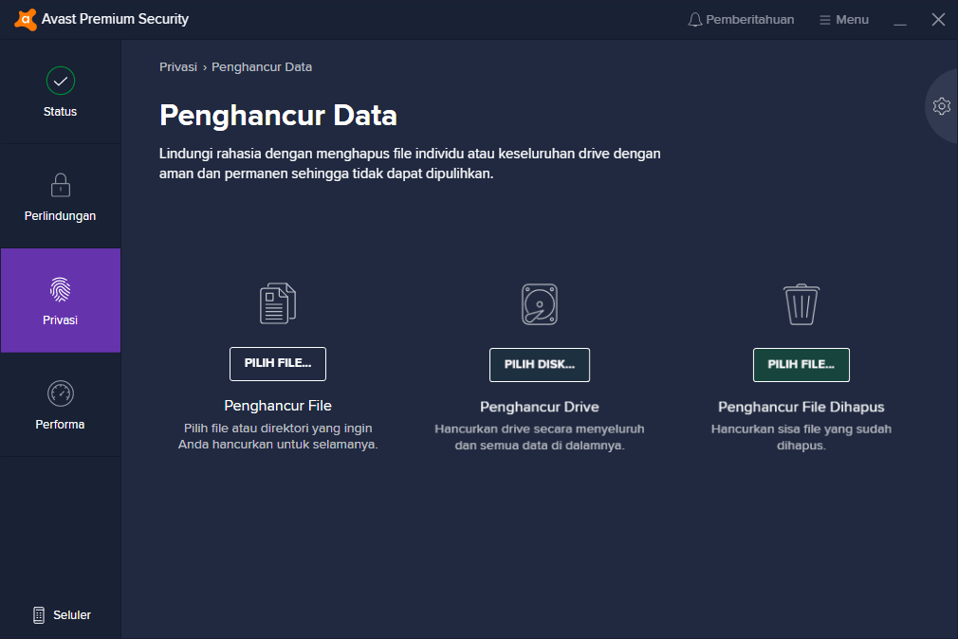The width and height of the screenshot is (958, 639).
Task: Click the trash bin icon for deleted files
Action: pos(801,303)
